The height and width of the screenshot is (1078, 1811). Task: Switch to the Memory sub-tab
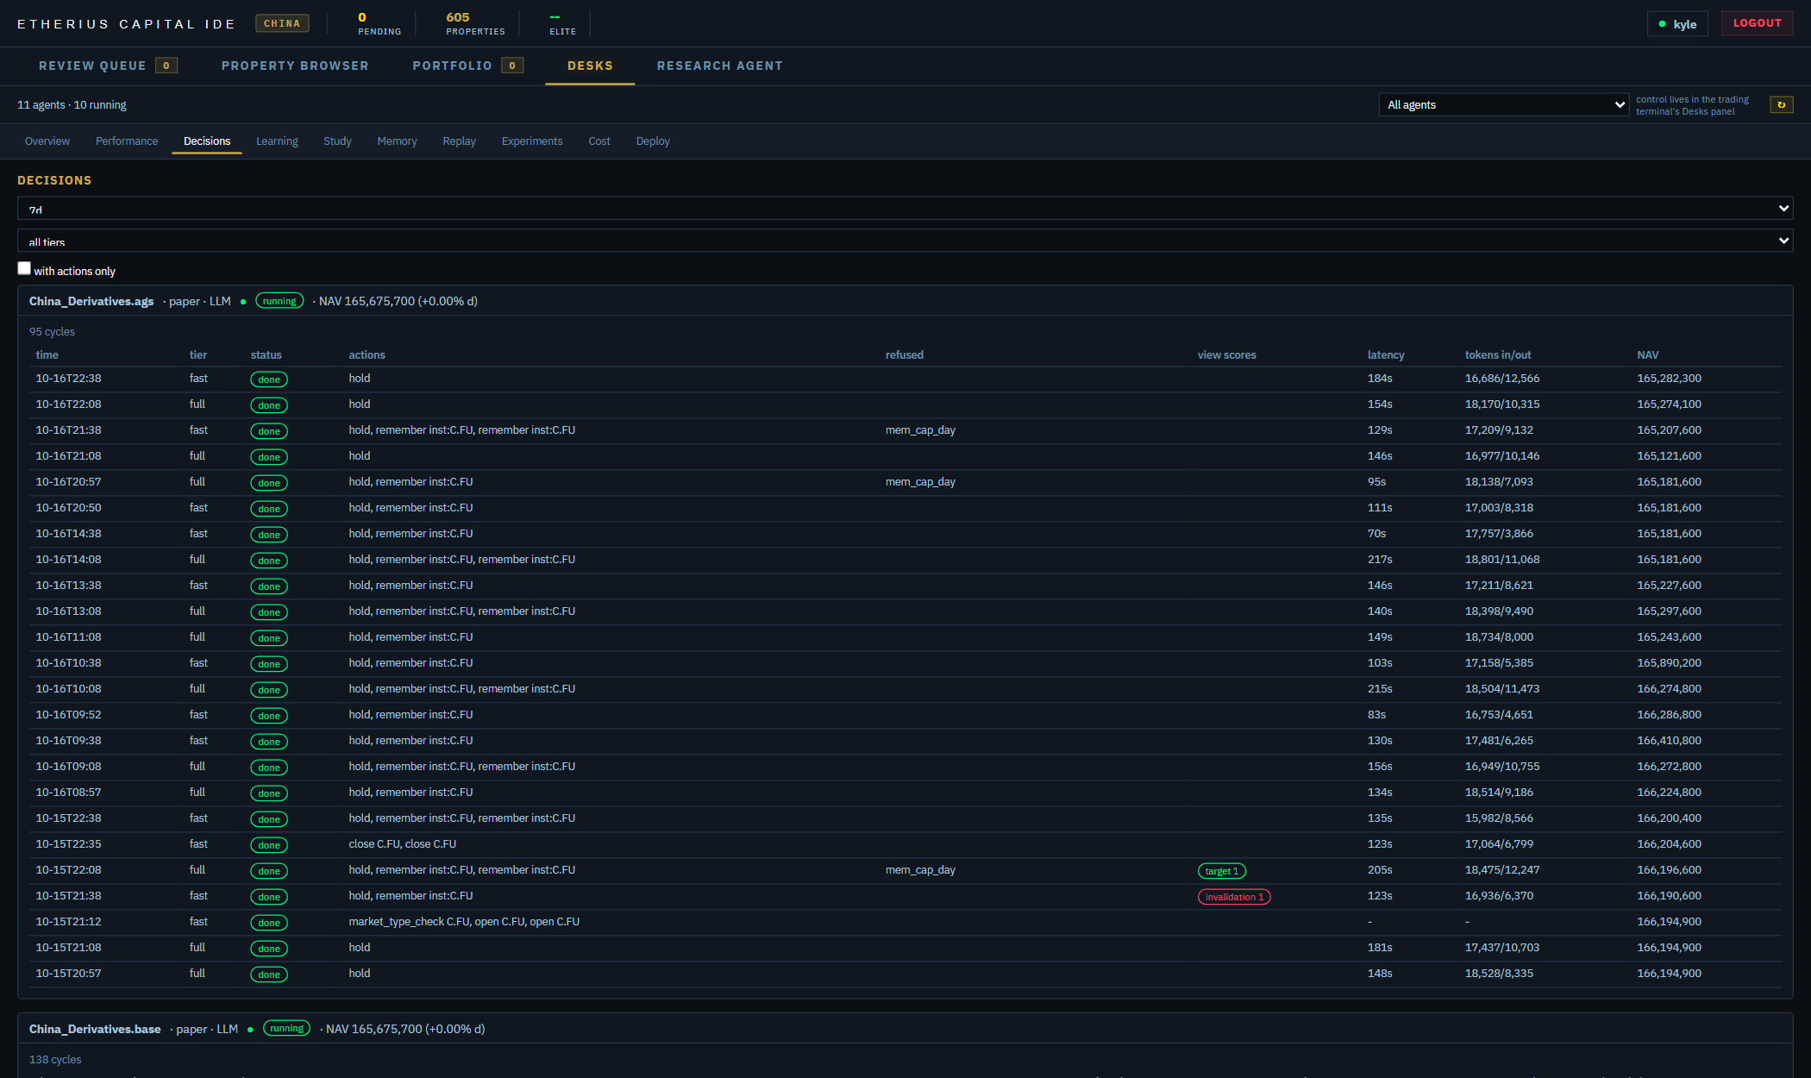pos(397,141)
